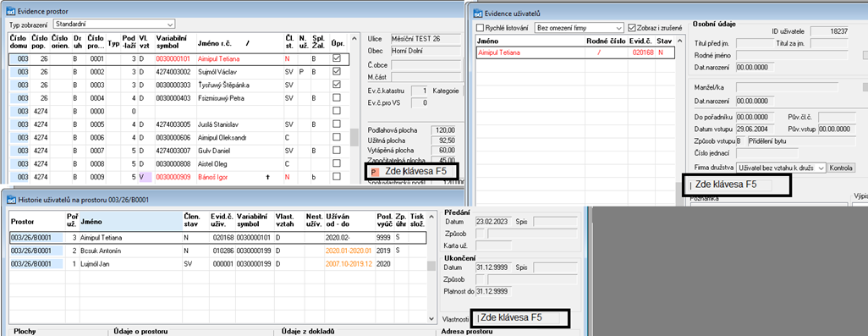This screenshot has height=336, width=868.
Task: Click scroll-up arrow of Historie uživatelů table
Action: (x=431, y=218)
